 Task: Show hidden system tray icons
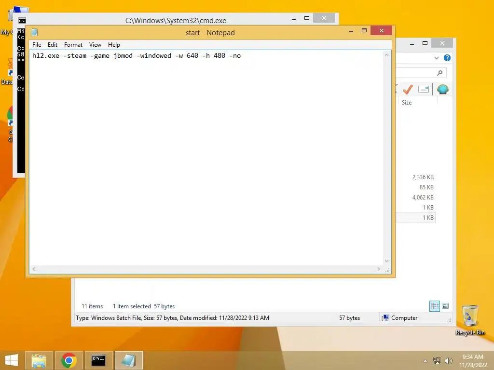tap(425, 361)
